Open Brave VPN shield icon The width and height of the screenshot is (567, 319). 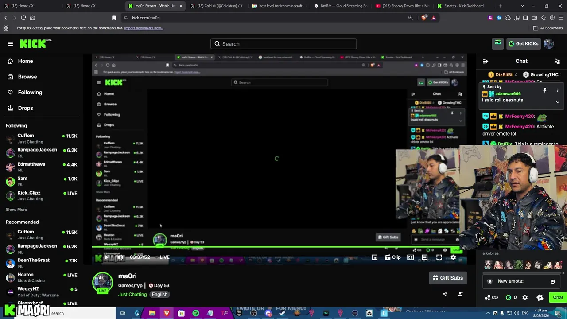[x=552, y=18]
